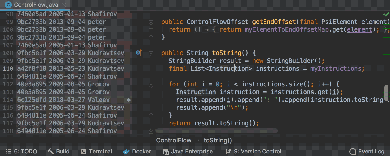Click the overriding method gutter icon beside toString()
Screen dimensions: 390x156
139,53
